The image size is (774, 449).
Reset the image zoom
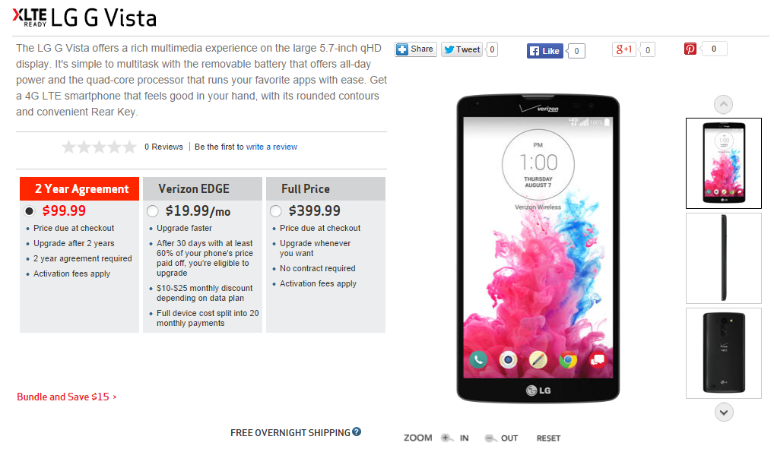point(548,438)
